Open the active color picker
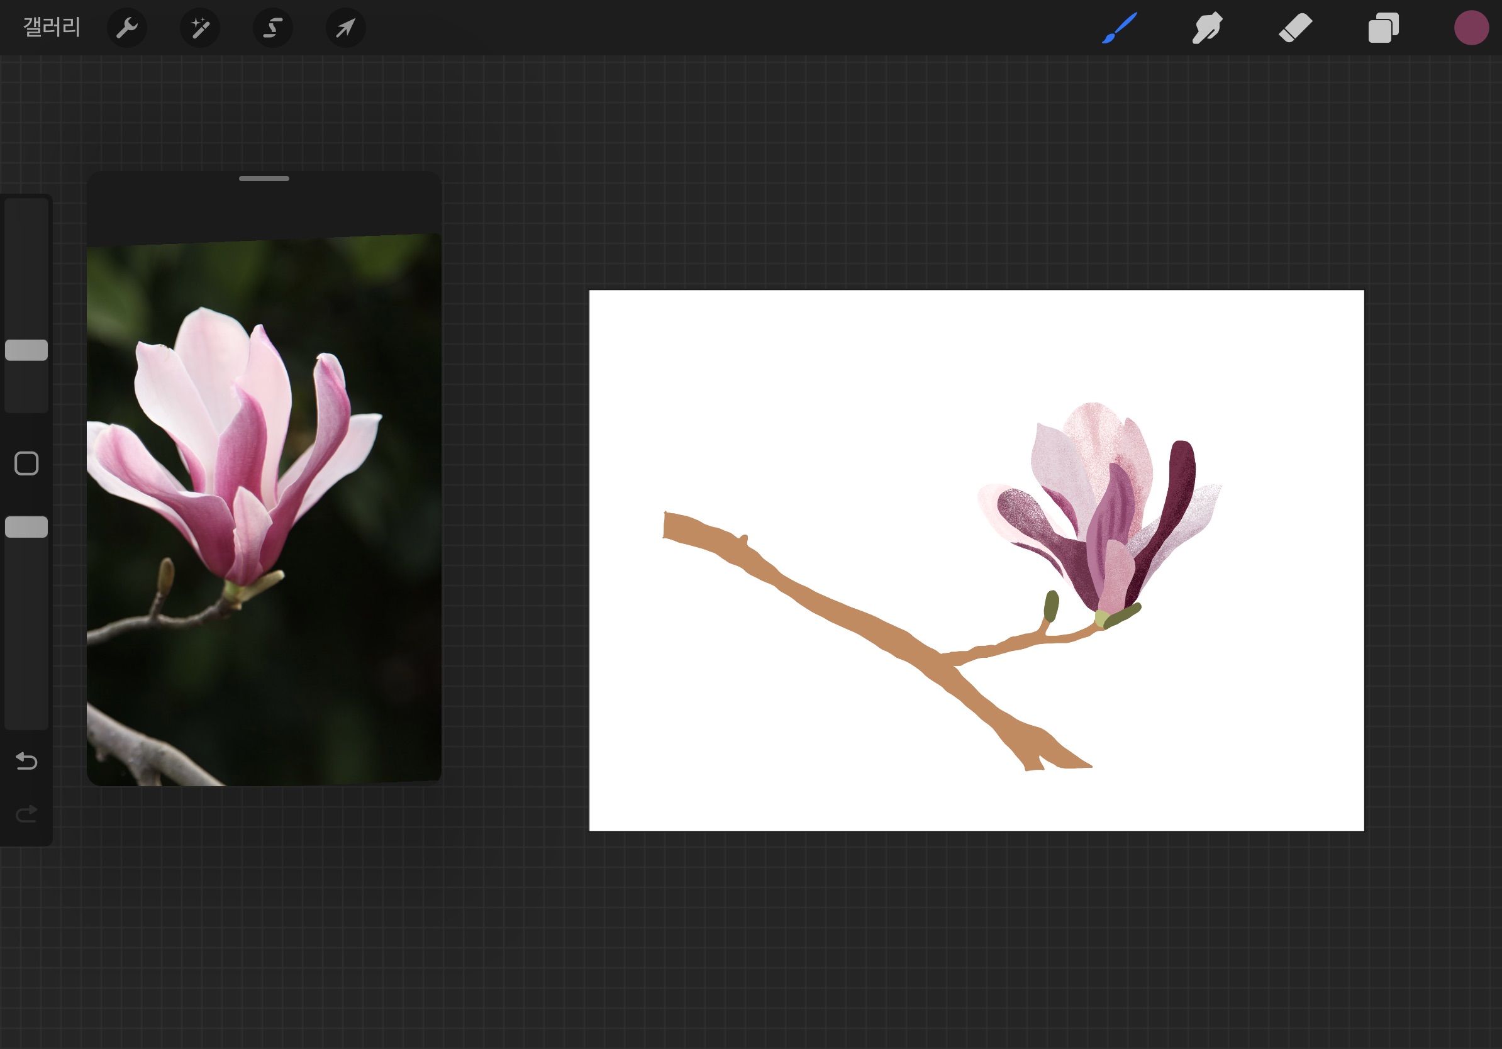1502x1049 pixels. click(x=1471, y=28)
